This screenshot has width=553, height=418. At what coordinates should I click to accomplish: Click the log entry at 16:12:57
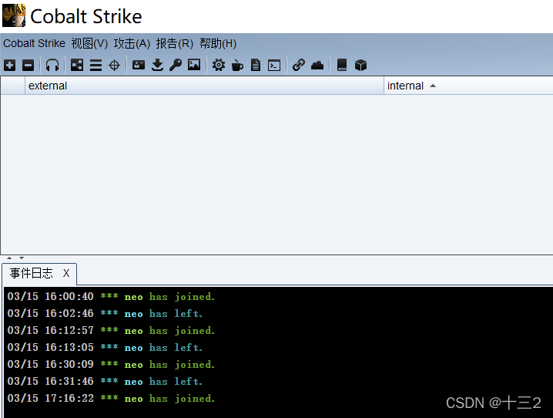click(111, 330)
